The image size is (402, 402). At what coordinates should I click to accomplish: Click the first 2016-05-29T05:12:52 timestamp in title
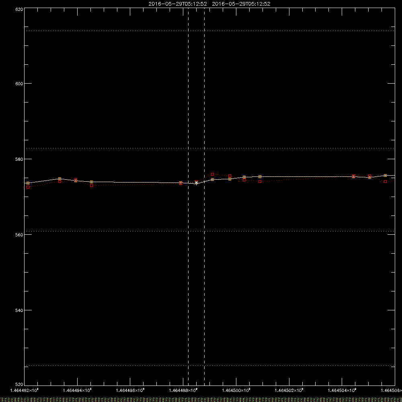pos(178,4)
